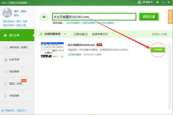Click the 360专家（免费） monitor icon

coord(5,48)
